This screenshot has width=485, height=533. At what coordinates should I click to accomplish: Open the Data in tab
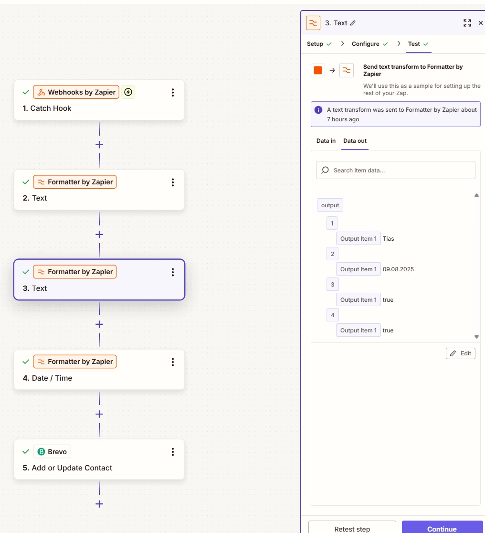tap(326, 141)
